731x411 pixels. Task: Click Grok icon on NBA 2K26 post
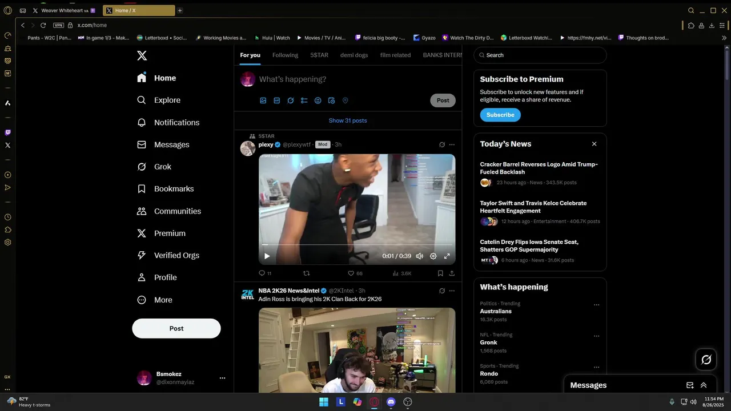(x=442, y=291)
